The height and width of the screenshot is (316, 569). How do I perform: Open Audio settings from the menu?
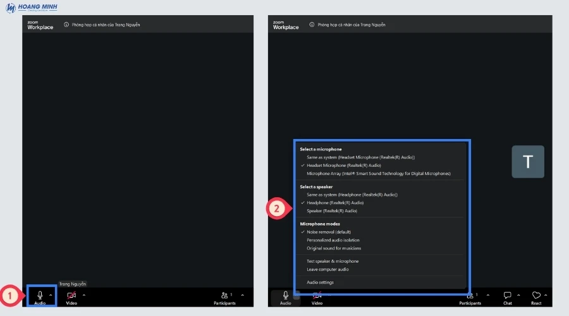320,283
